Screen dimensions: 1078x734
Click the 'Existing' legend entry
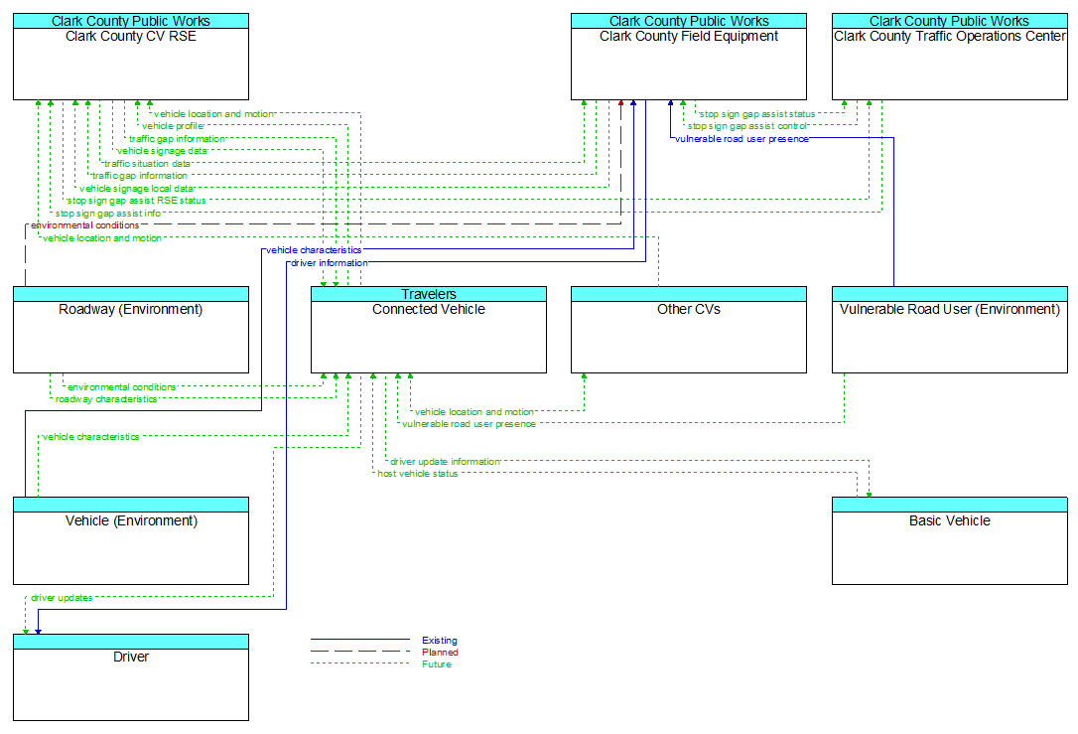tap(440, 641)
